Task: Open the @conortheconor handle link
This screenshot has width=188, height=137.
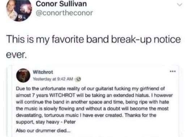Action: click(64, 13)
